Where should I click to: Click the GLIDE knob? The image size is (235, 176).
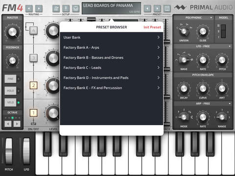click(x=203, y=31)
